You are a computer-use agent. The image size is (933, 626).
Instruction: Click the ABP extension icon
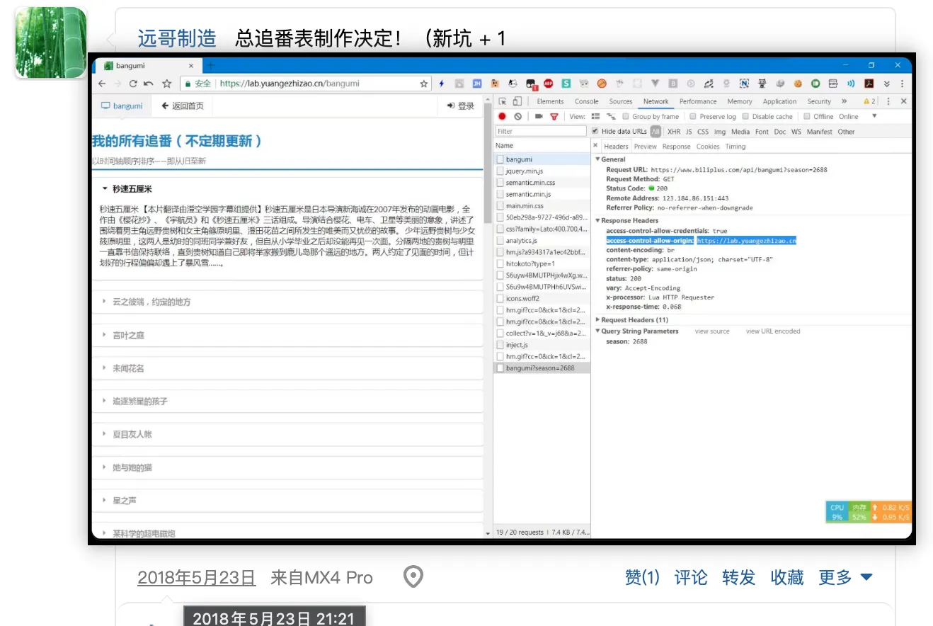tap(548, 84)
